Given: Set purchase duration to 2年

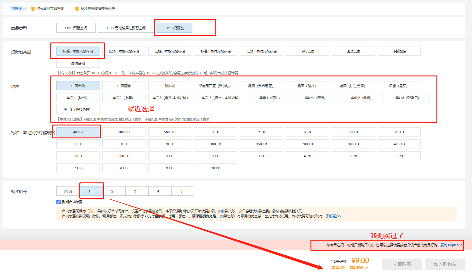Looking at the screenshot, I should click(x=114, y=191).
